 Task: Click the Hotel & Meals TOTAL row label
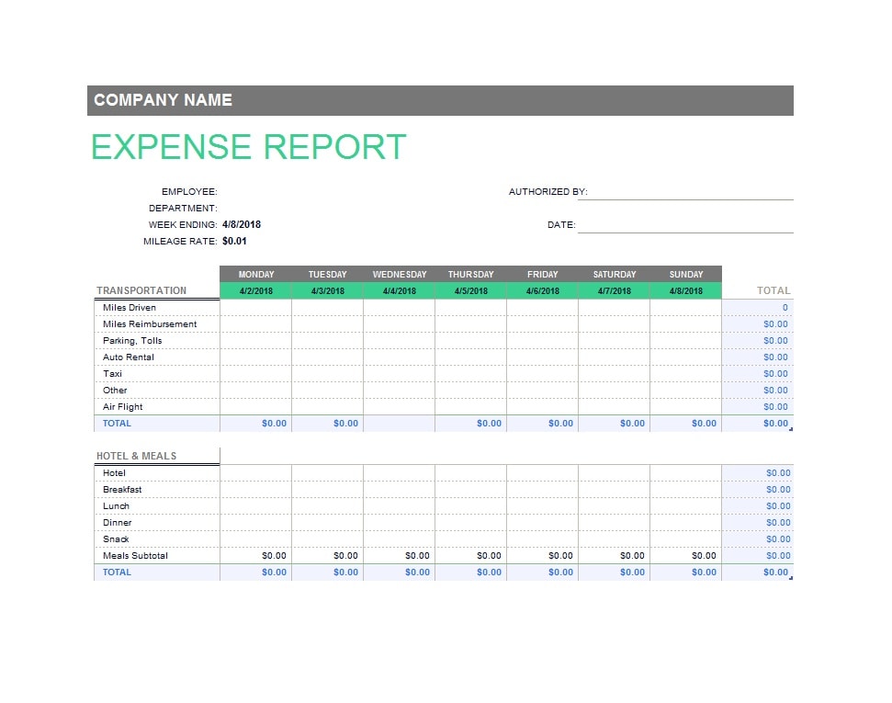click(117, 573)
